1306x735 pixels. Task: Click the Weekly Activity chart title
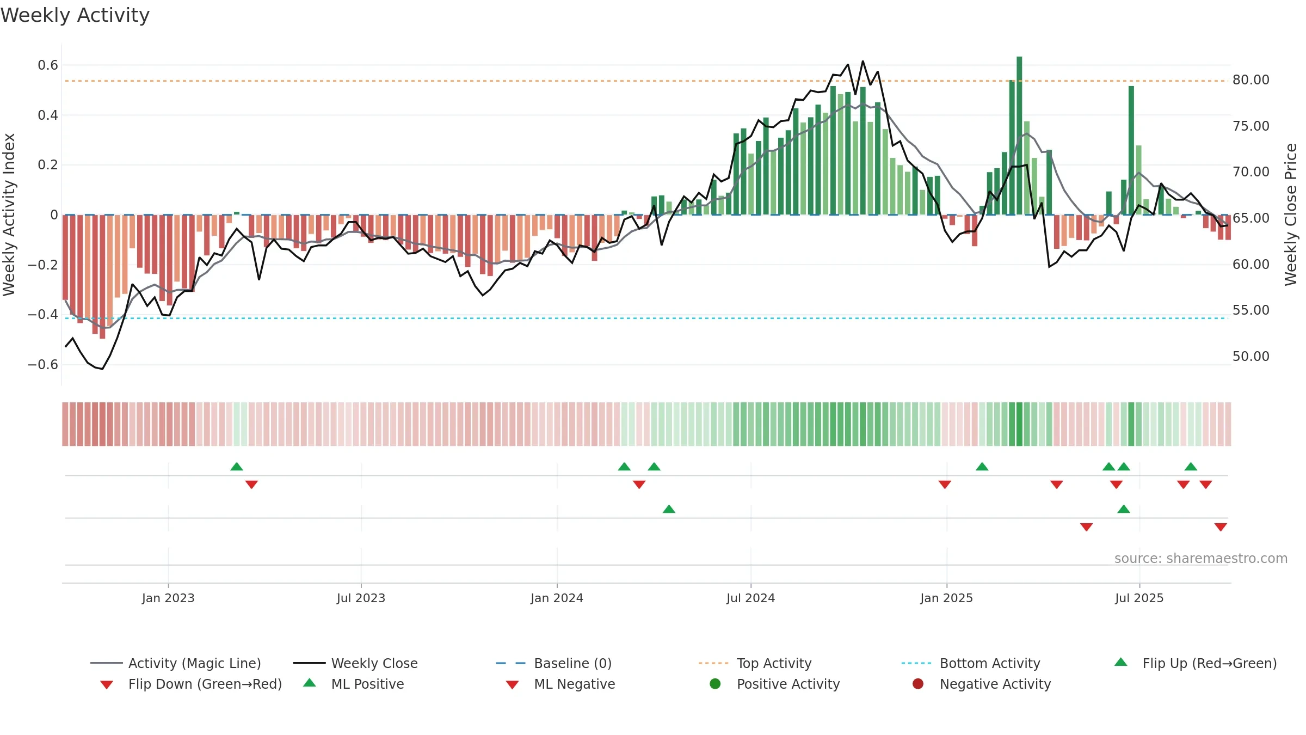point(75,15)
